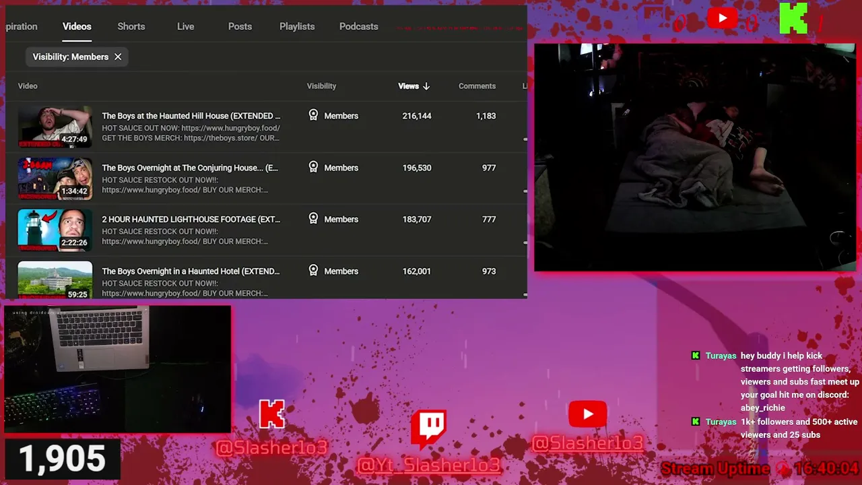The width and height of the screenshot is (862, 485).
Task: Click the 196,530 views count
Action: coord(417,168)
